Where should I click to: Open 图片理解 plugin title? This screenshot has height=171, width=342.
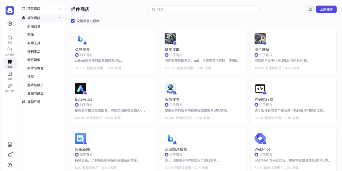tap(262, 50)
